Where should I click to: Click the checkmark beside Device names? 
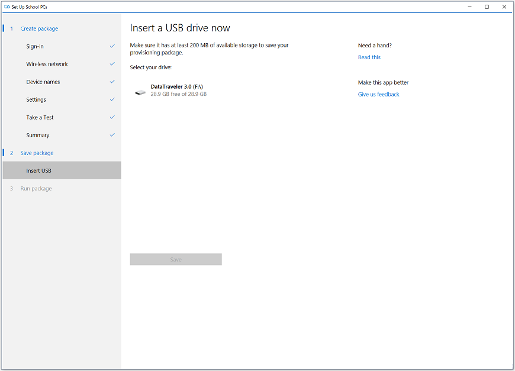click(112, 82)
